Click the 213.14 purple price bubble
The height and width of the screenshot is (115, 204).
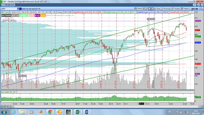tap(198, 21)
